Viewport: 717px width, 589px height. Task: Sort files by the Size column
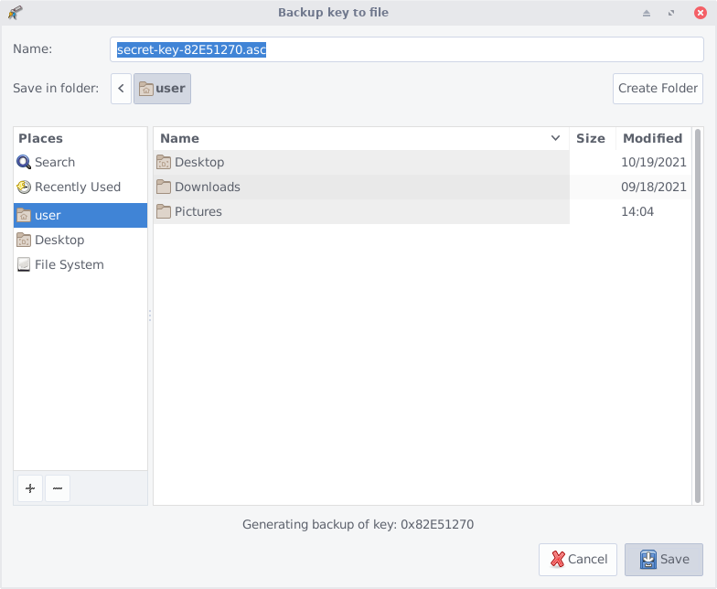[x=590, y=138]
